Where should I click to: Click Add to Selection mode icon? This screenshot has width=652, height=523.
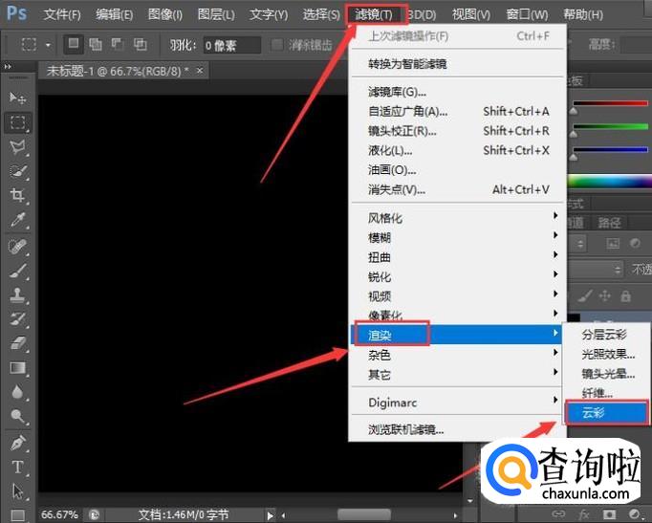pos(96,44)
